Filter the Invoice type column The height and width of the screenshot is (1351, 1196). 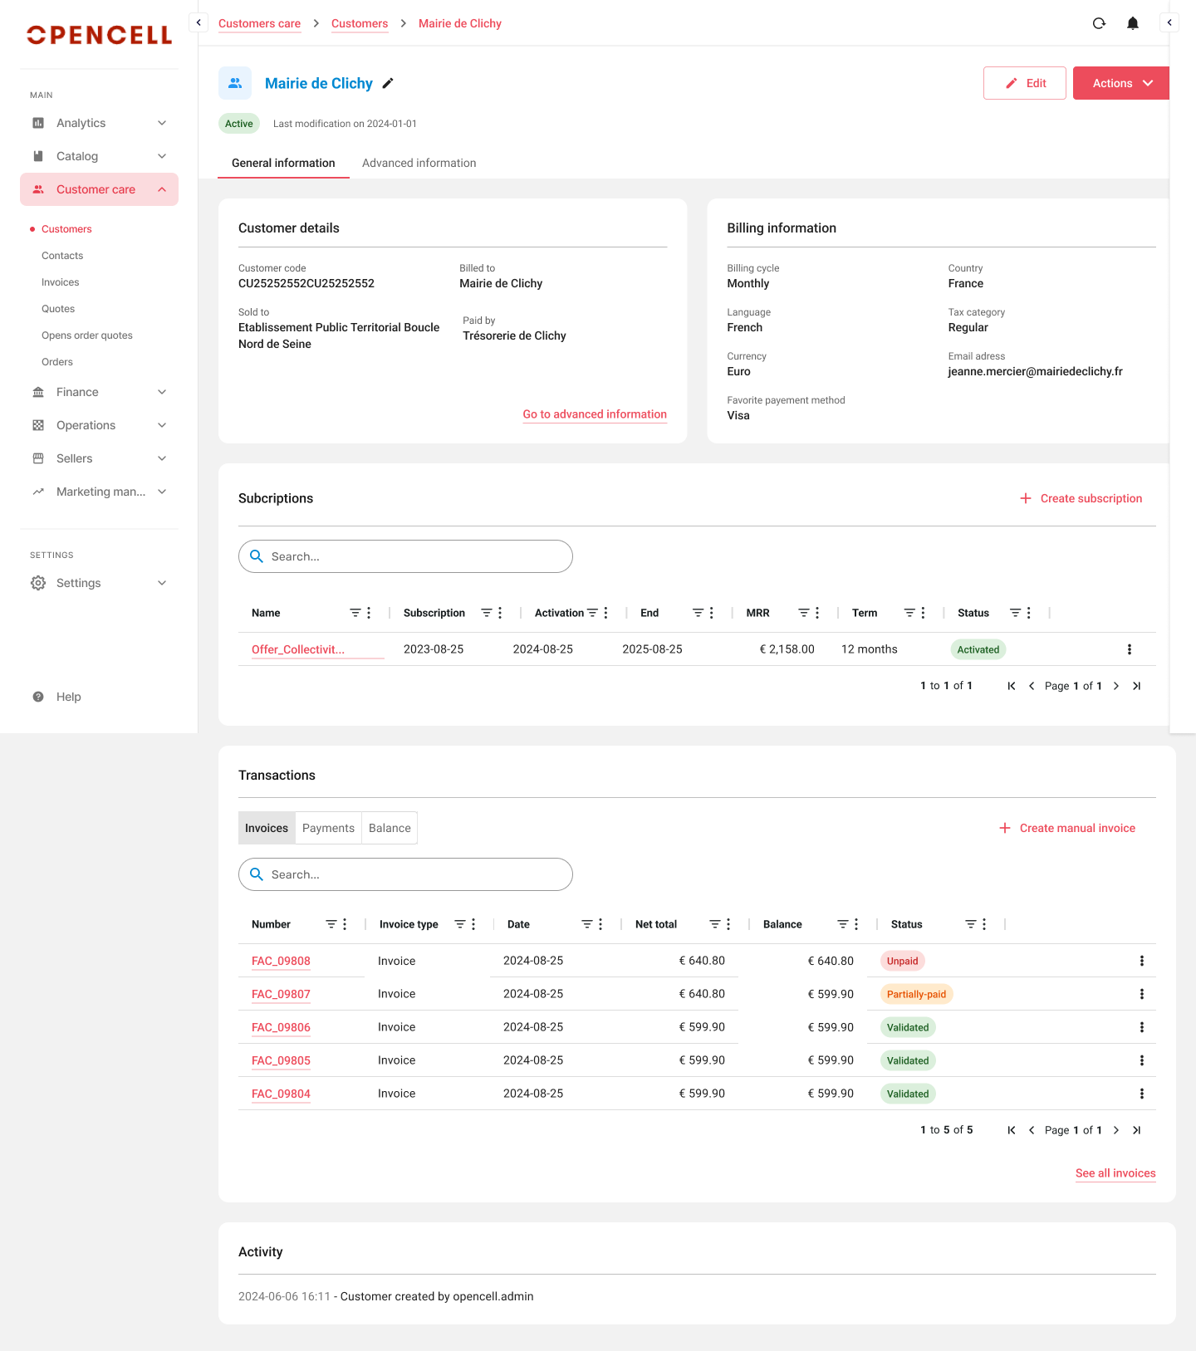tap(459, 924)
